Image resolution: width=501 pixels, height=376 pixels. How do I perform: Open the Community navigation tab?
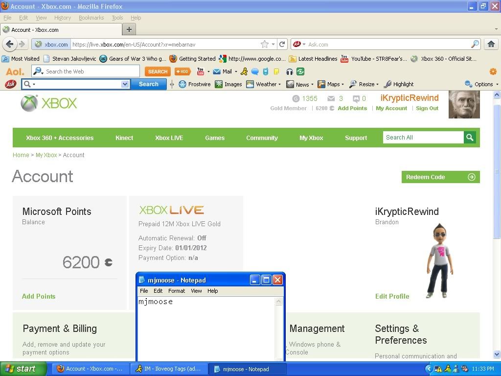point(262,138)
